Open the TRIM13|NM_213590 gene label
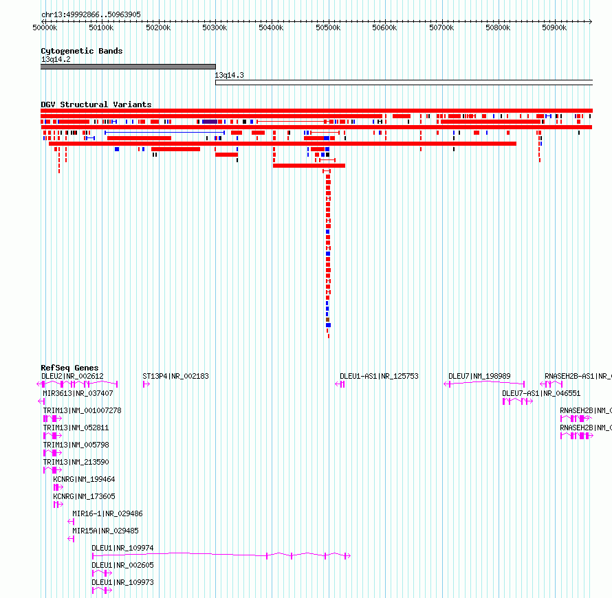 [76, 462]
